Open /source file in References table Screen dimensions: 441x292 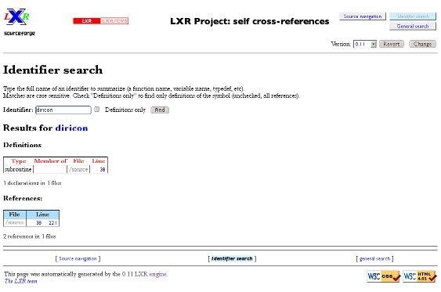click(x=15, y=222)
